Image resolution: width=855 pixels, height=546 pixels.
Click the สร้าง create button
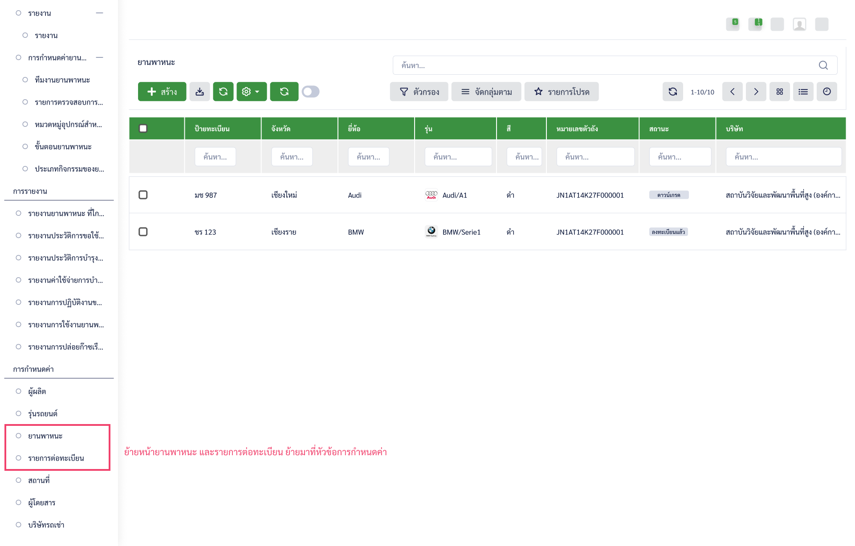click(x=162, y=92)
